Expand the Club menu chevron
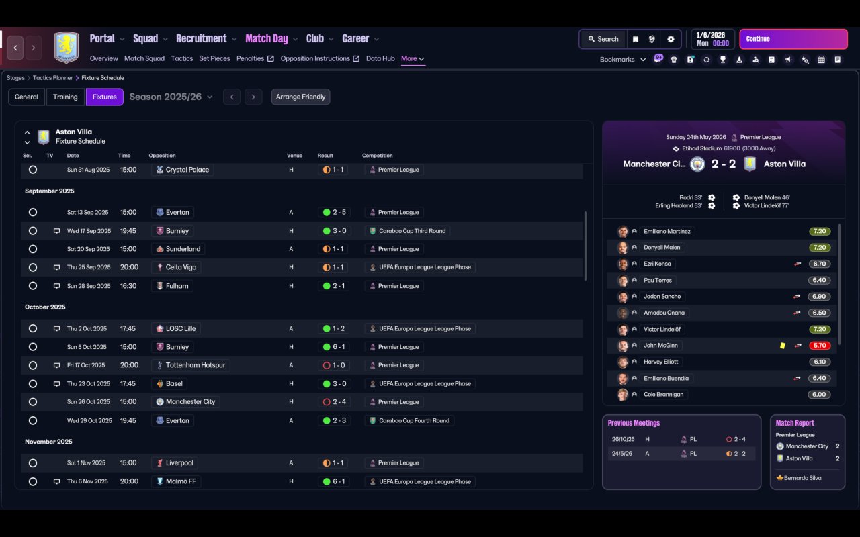The width and height of the screenshot is (860, 537). [x=331, y=39]
